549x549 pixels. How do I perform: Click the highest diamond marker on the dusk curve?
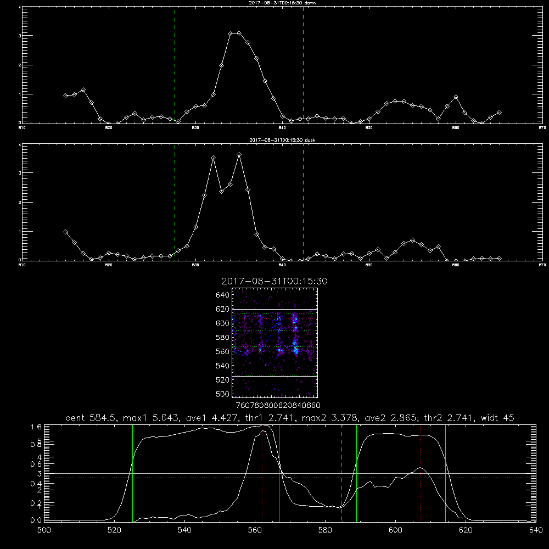[239, 154]
